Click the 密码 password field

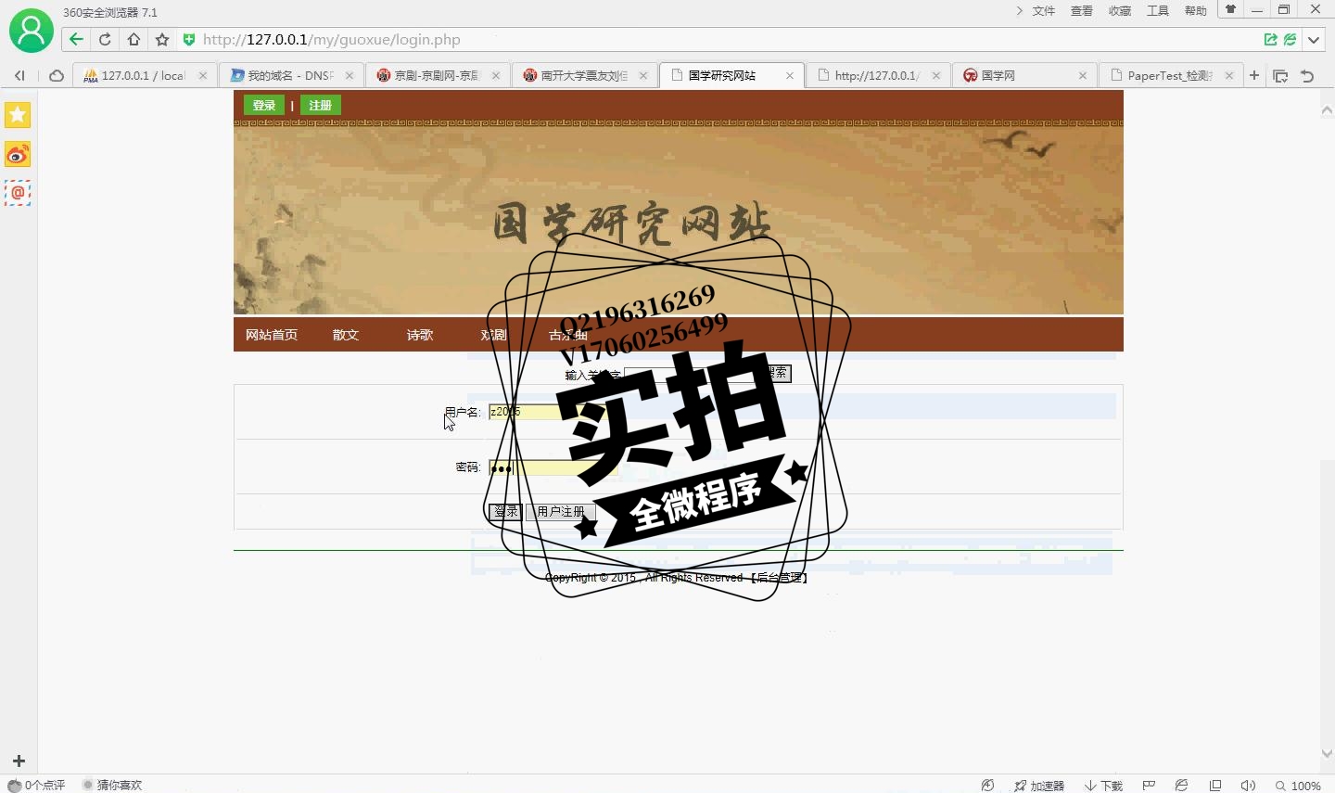[553, 467]
